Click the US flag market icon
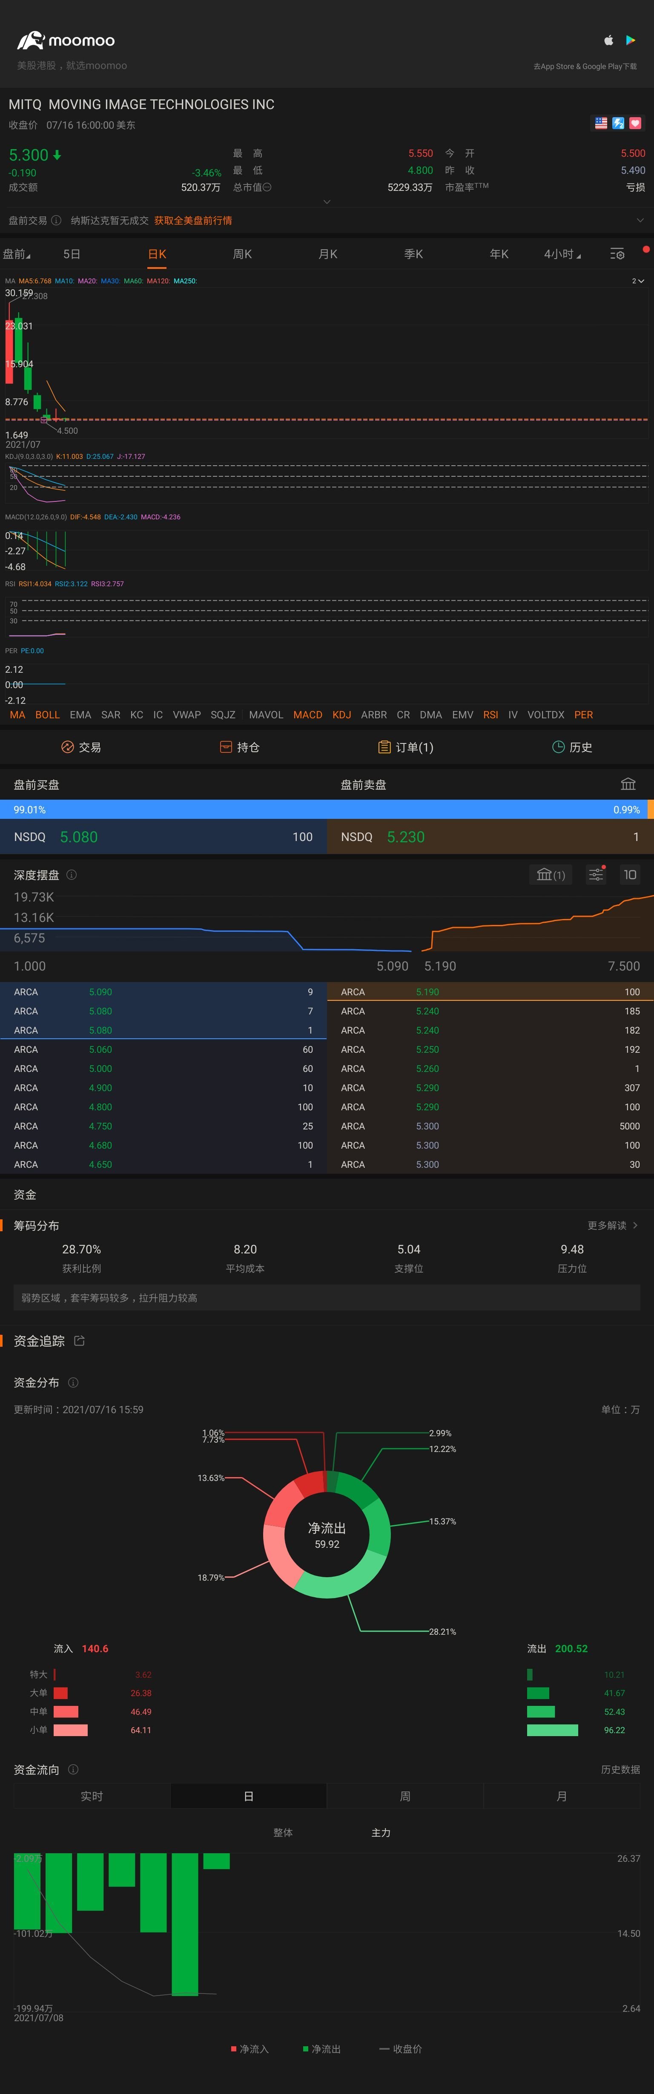The image size is (654, 2094). [601, 123]
